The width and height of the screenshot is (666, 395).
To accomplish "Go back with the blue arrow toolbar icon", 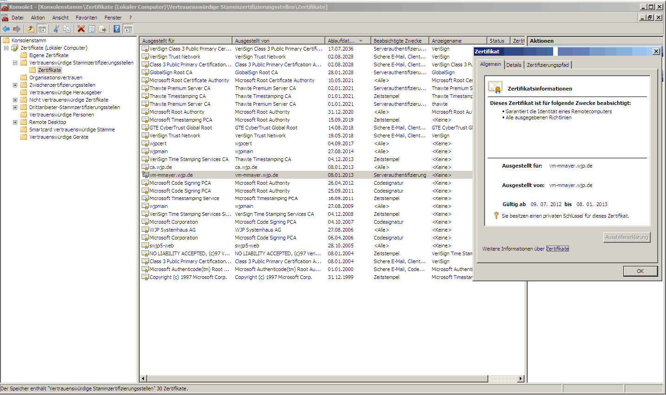I will (6, 29).
